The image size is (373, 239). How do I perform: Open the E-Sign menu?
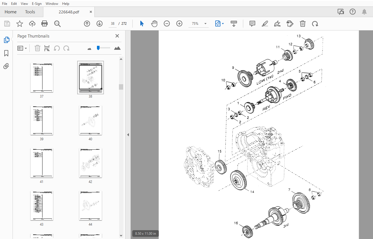37,4
